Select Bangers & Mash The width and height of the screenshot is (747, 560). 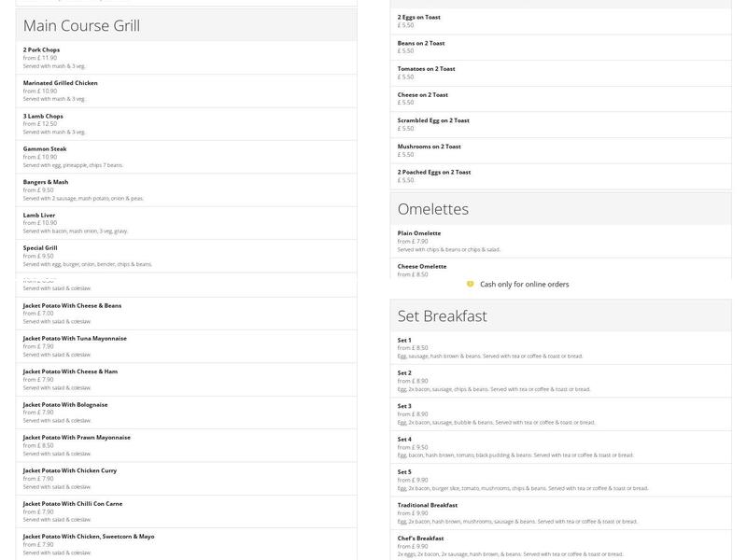186,189
